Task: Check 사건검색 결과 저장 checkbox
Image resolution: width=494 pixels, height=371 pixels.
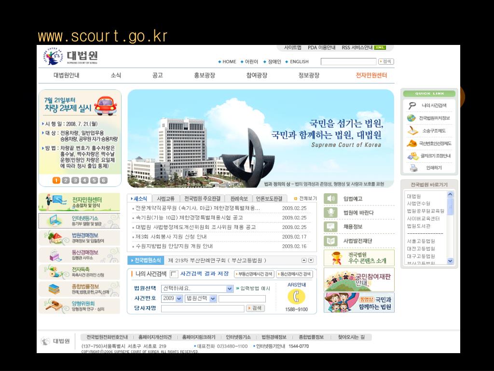Action: 174,274
